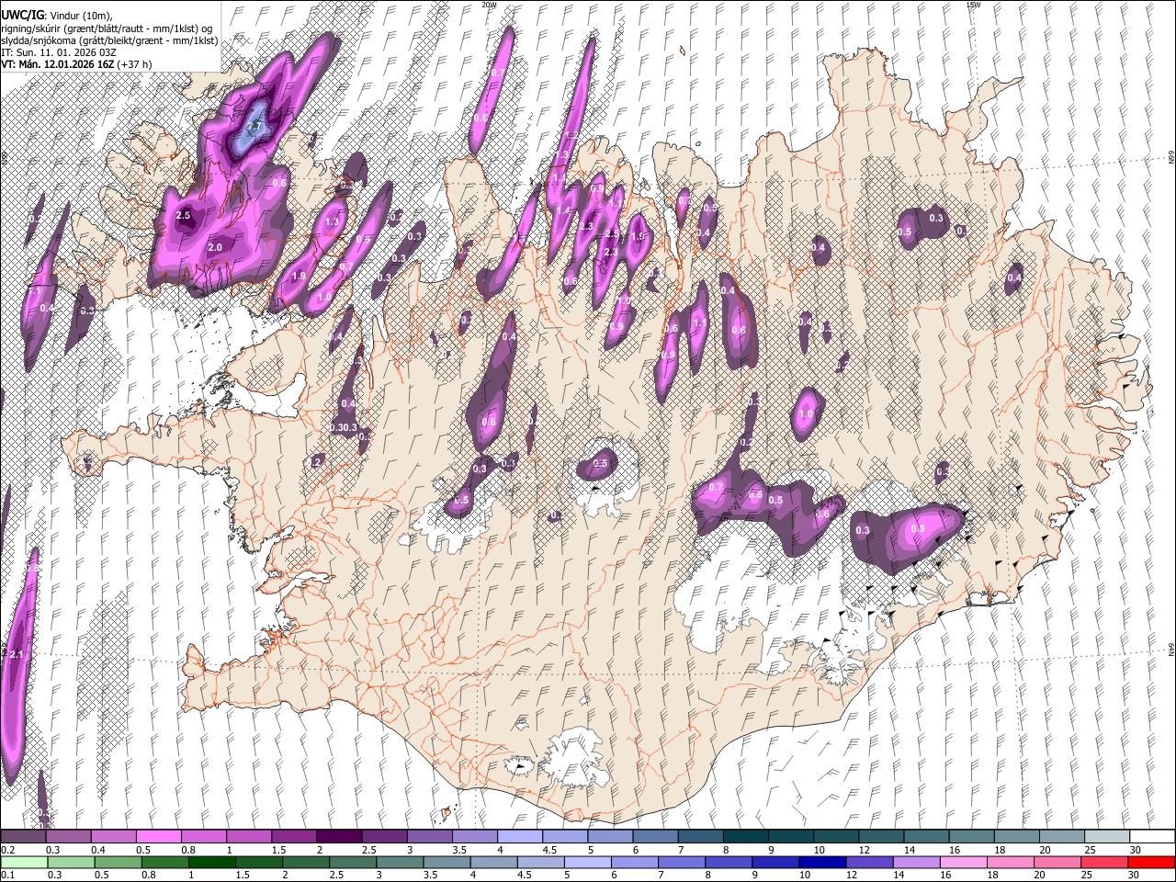Select lower red swatch between 25 and 30
The width and height of the screenshot is (1176, 882).
[1104, 862]
